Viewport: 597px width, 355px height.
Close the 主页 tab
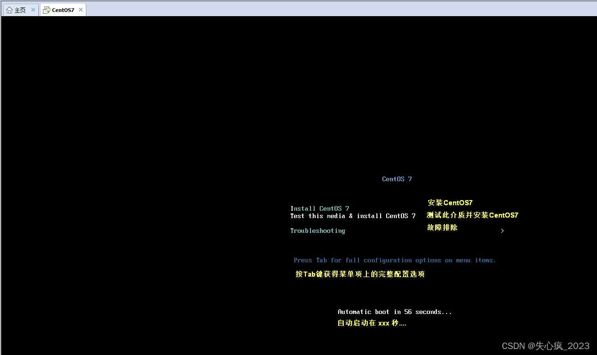coord(33,10)
